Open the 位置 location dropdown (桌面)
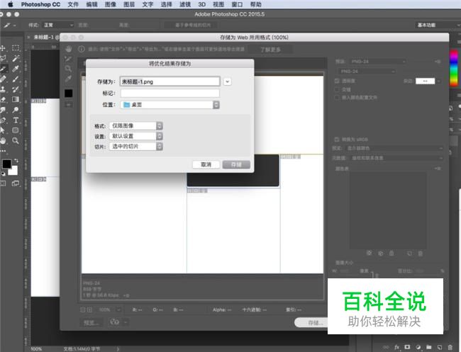The width and height of the screenshot is (461, 352). (x=170, y=105)
